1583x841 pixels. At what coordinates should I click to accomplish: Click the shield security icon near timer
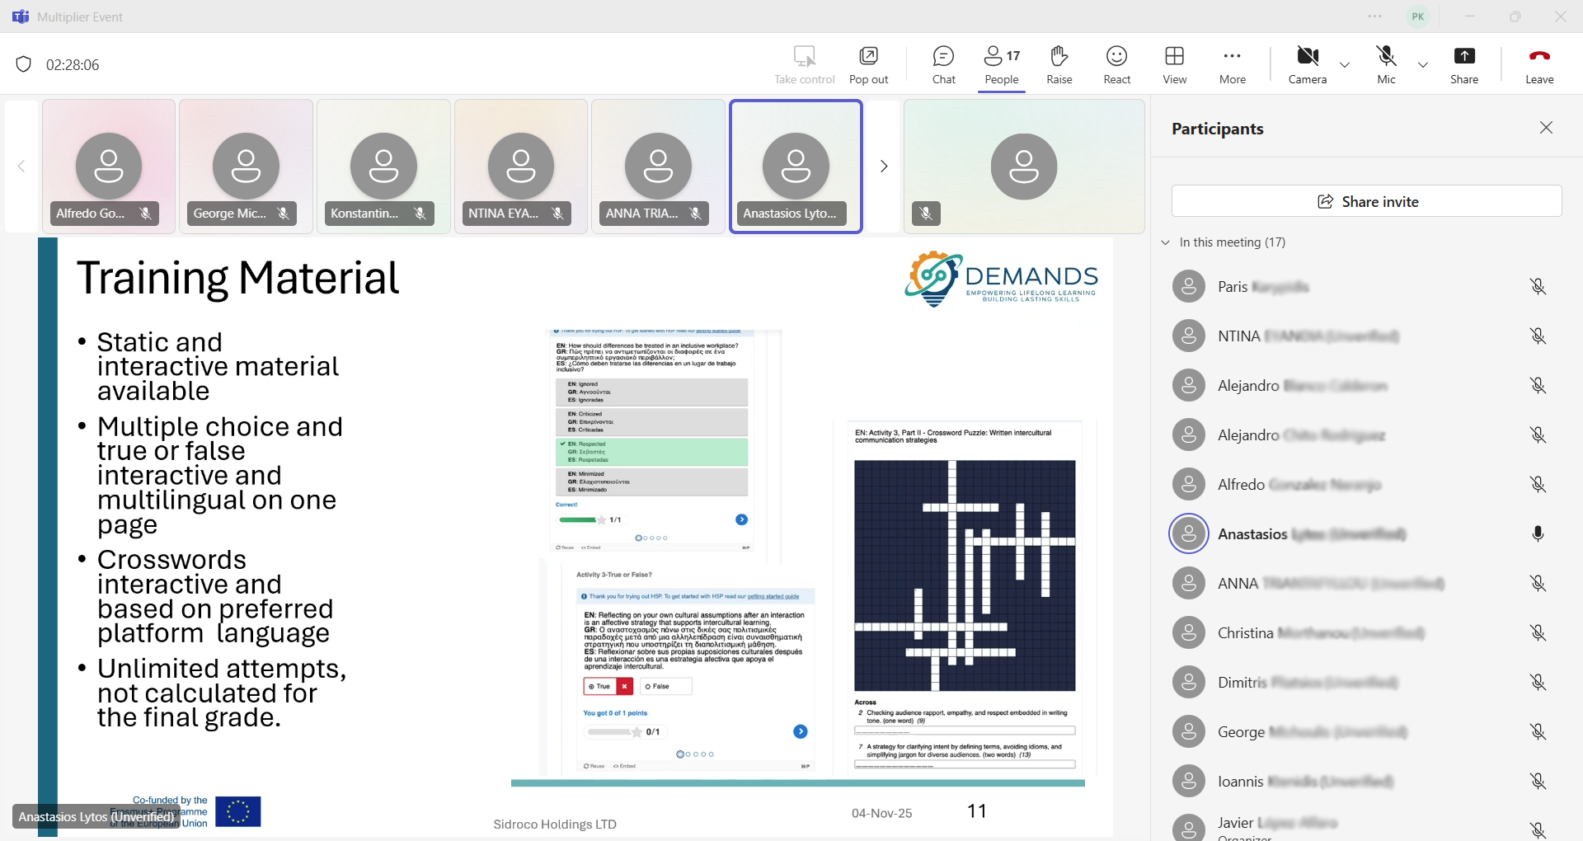point(24,64)
